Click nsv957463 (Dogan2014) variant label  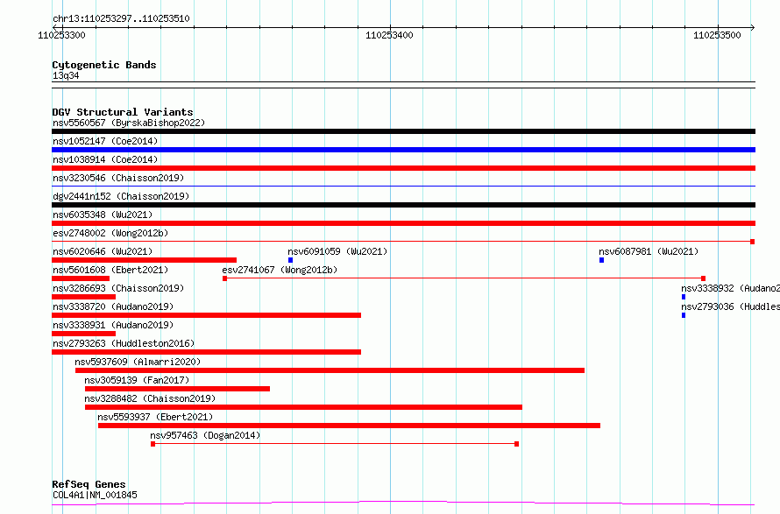205,435
